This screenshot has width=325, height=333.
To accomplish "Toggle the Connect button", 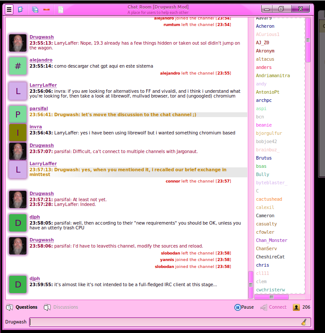I will point(273,307).
